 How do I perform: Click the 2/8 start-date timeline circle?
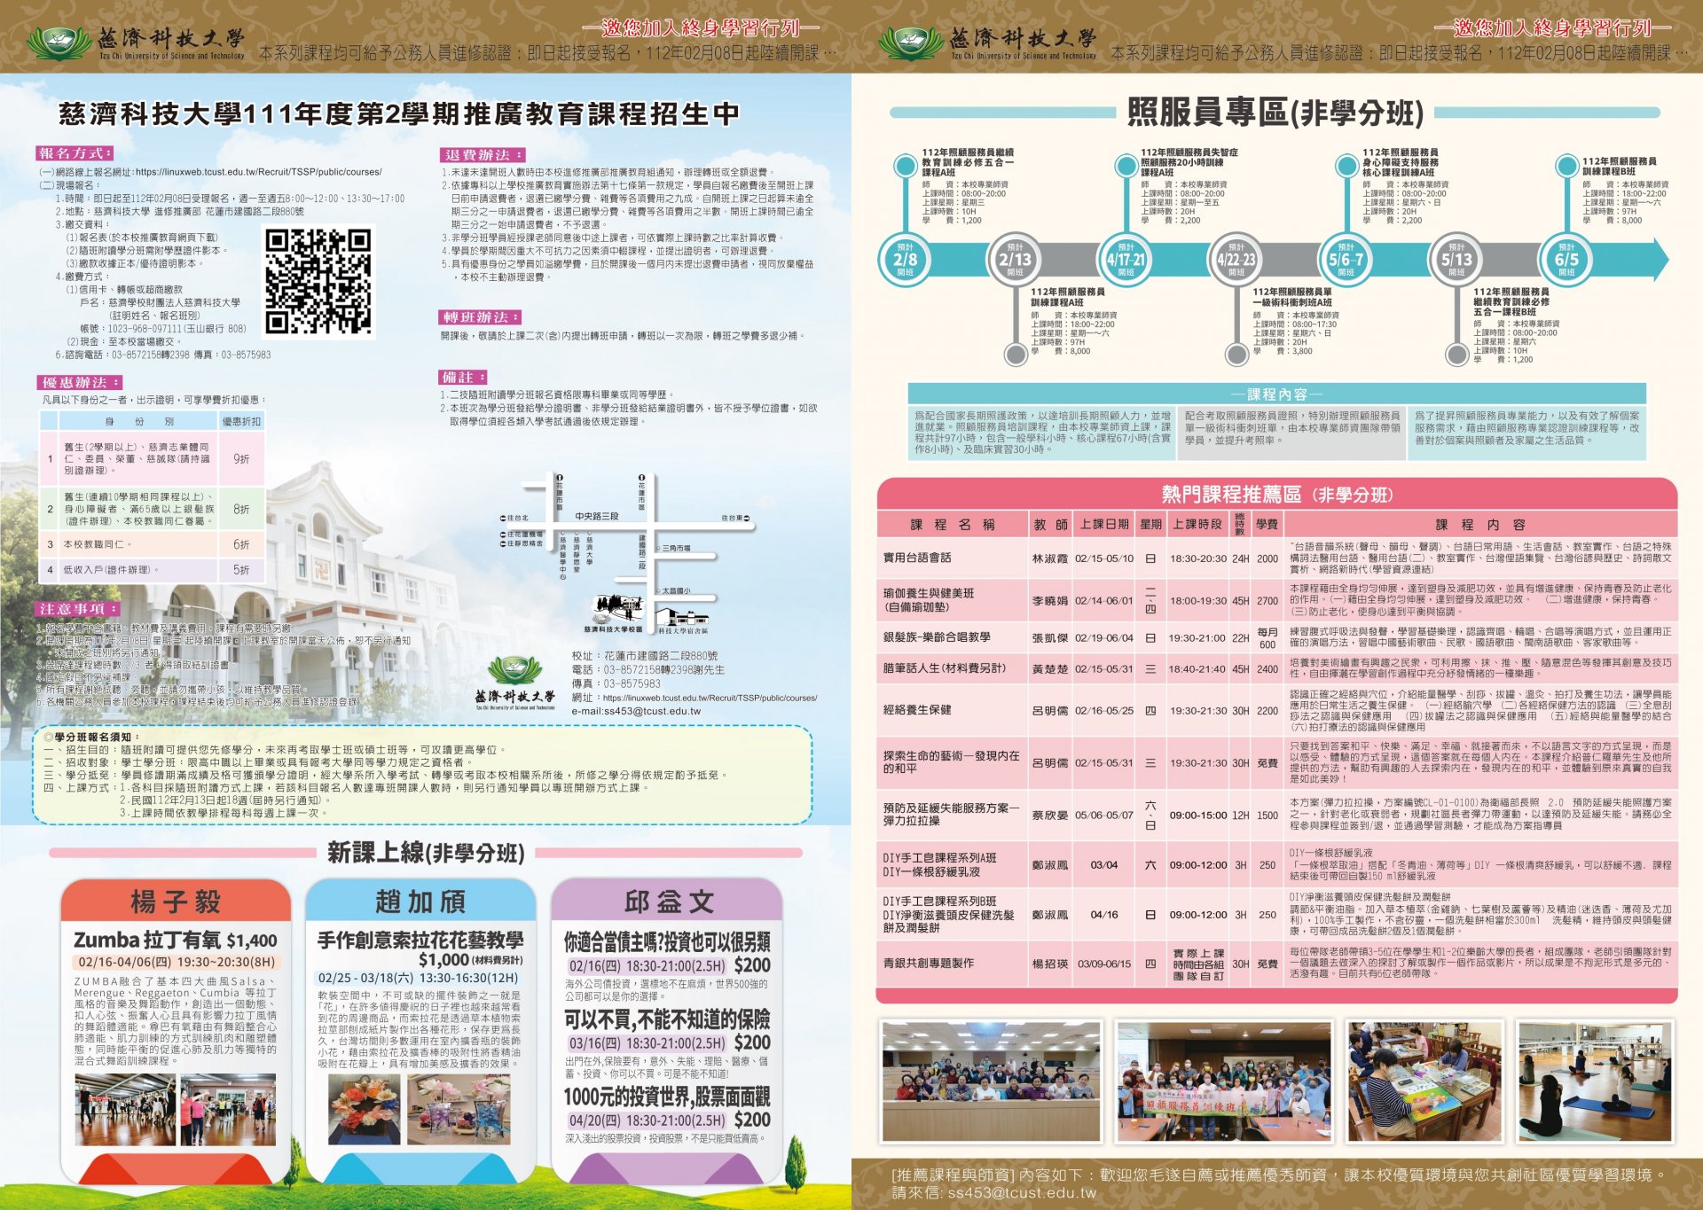coord(905,260)
